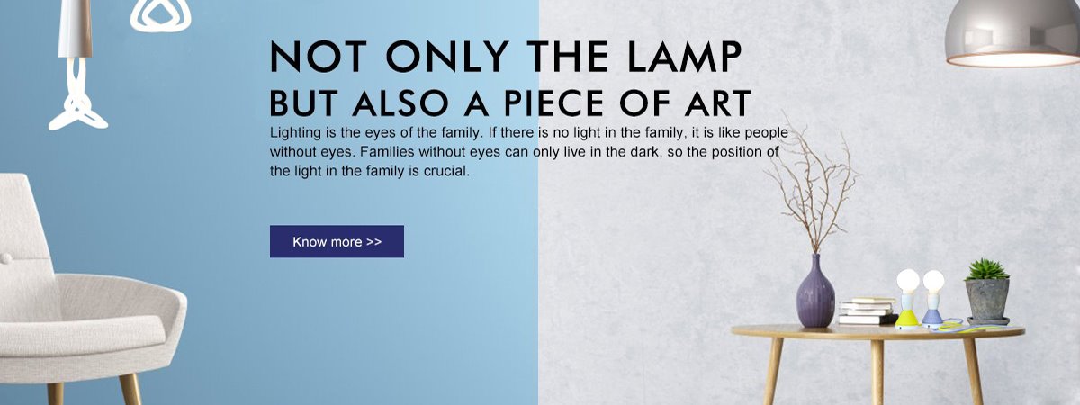Select the stack of books on the table
Image resolution: width=1080 pixels, height=405 pixels.
click(866, 311)
